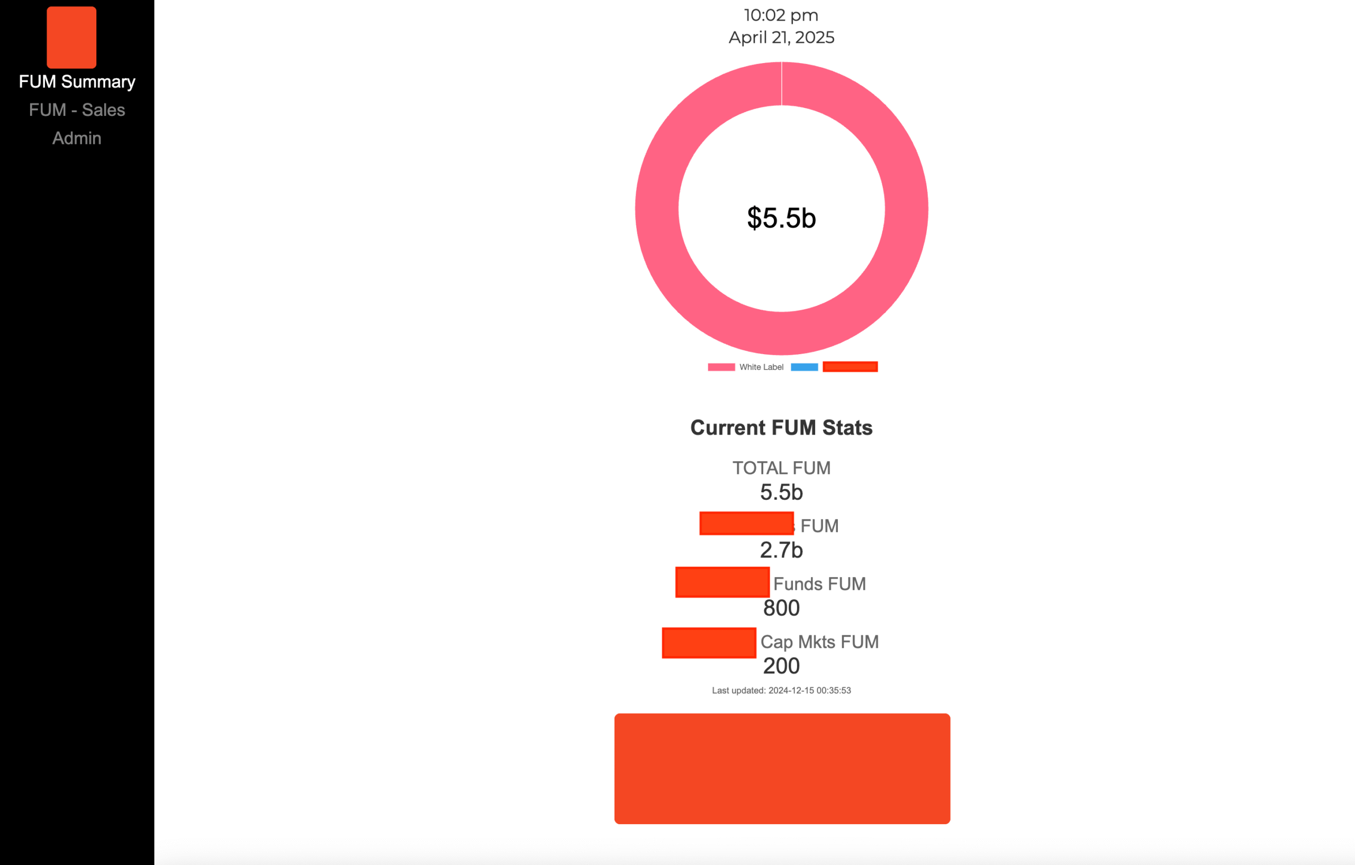
Task: Click the Current FUM Stats heading
Action: 781,428
